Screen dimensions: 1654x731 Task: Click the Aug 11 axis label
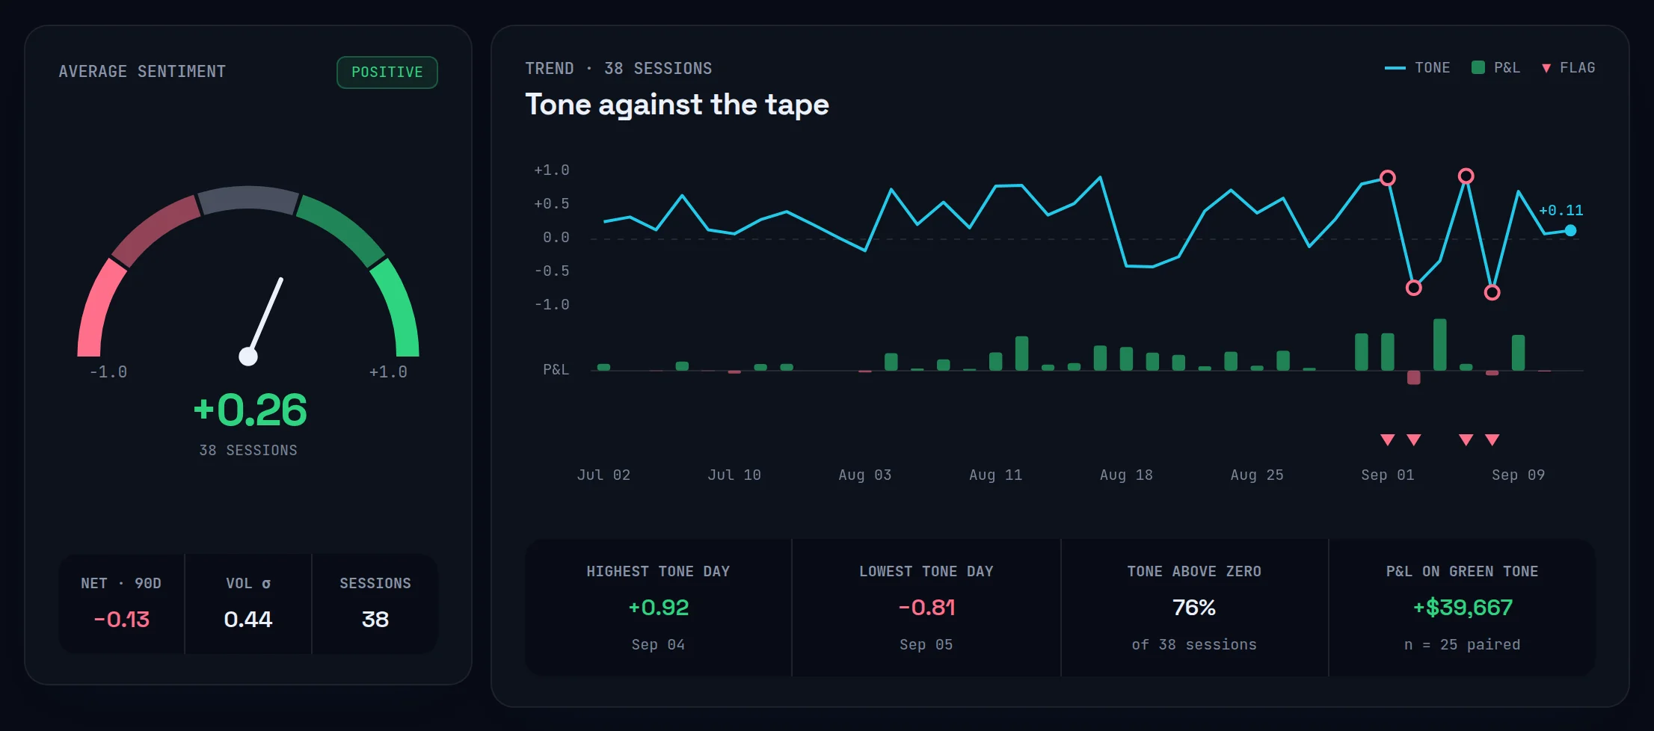995,475
